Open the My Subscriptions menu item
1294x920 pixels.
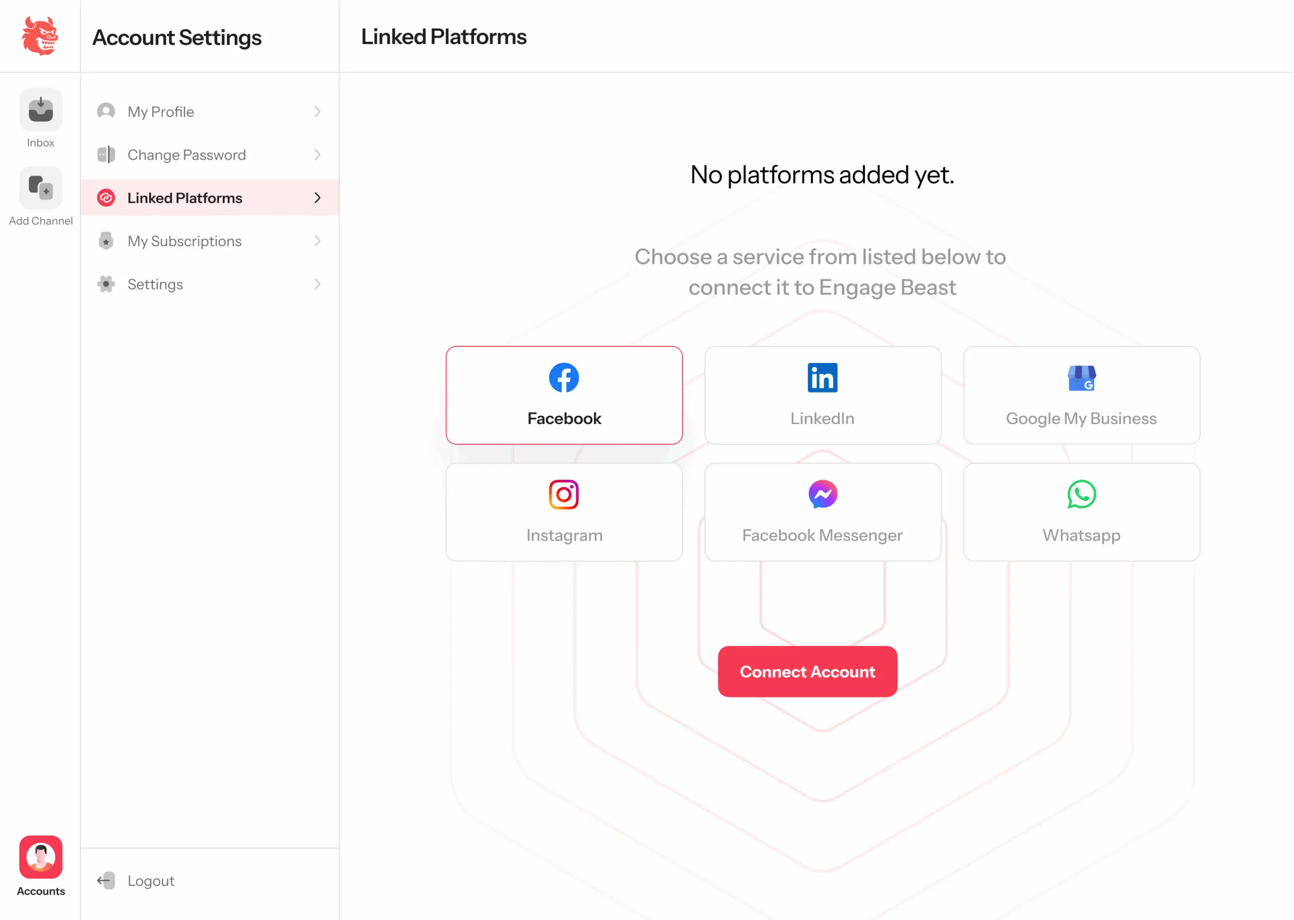click(x=184, y=241)
